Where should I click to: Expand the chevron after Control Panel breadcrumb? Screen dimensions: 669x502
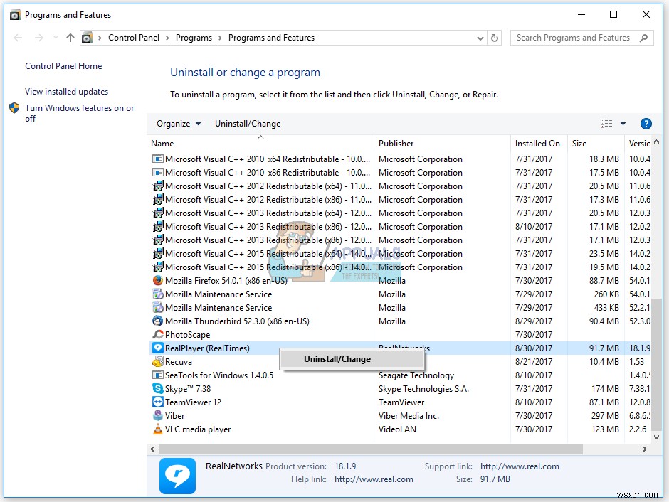tap(167, 38)
